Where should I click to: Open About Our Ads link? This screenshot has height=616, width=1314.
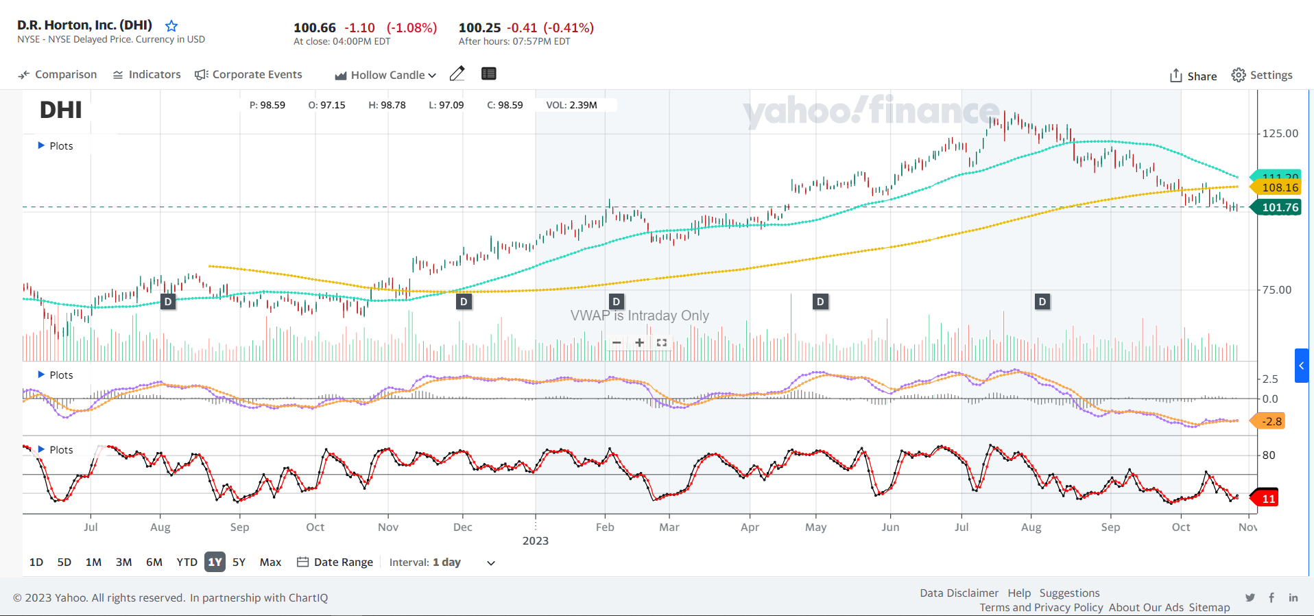coord(1146,607)
